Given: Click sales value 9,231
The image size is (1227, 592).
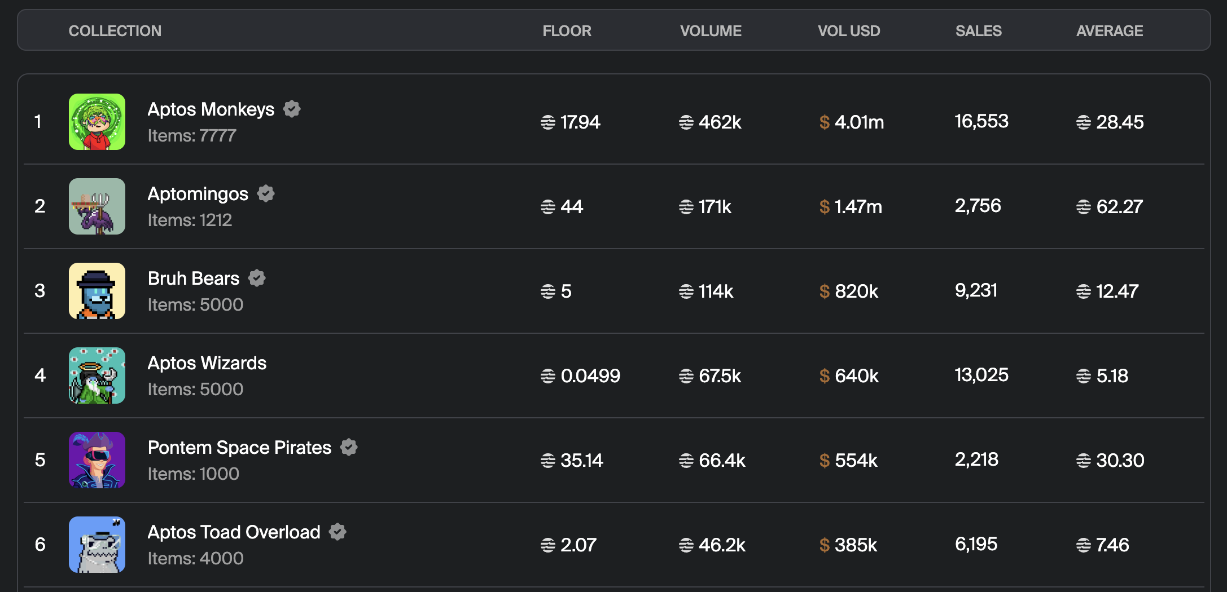Looking at the screenshot, I should [976, 291].
